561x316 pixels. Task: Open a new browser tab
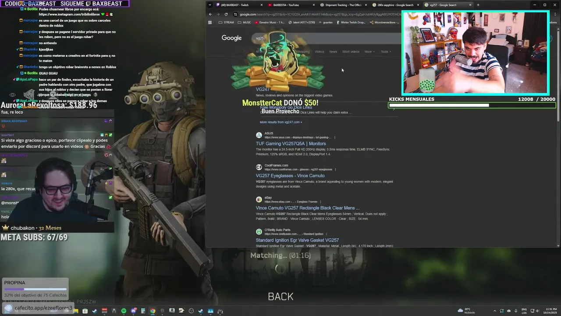pyautogui.click(x=478, y=5)
